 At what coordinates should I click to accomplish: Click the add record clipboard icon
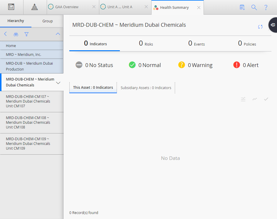coord(242,7)
